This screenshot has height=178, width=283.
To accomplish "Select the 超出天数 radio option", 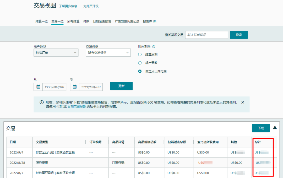I will (x=140, y=63).
